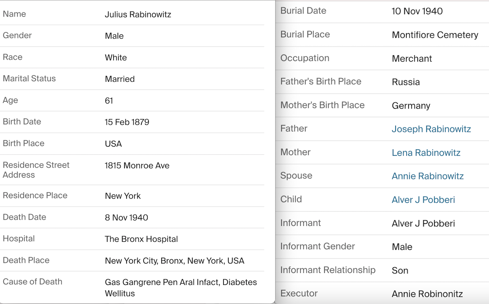The height and width of the screenshot is (304, 489).
Task: Click the Informant Relationship value Son
Action: [400, 270]
